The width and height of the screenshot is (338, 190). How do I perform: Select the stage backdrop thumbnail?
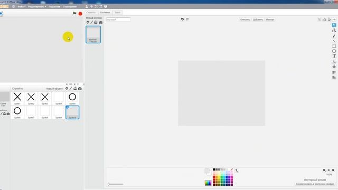pyautogui.click(x=4, y=97)
